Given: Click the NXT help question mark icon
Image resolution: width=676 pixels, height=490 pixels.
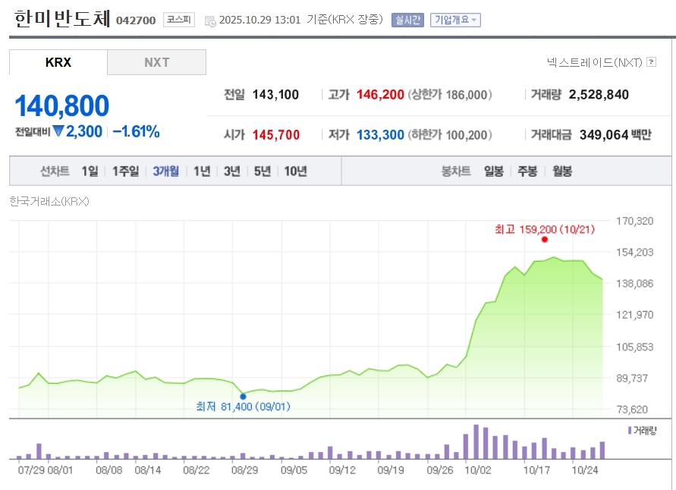Looking at the screenshot, I should [x=651, y=62].
